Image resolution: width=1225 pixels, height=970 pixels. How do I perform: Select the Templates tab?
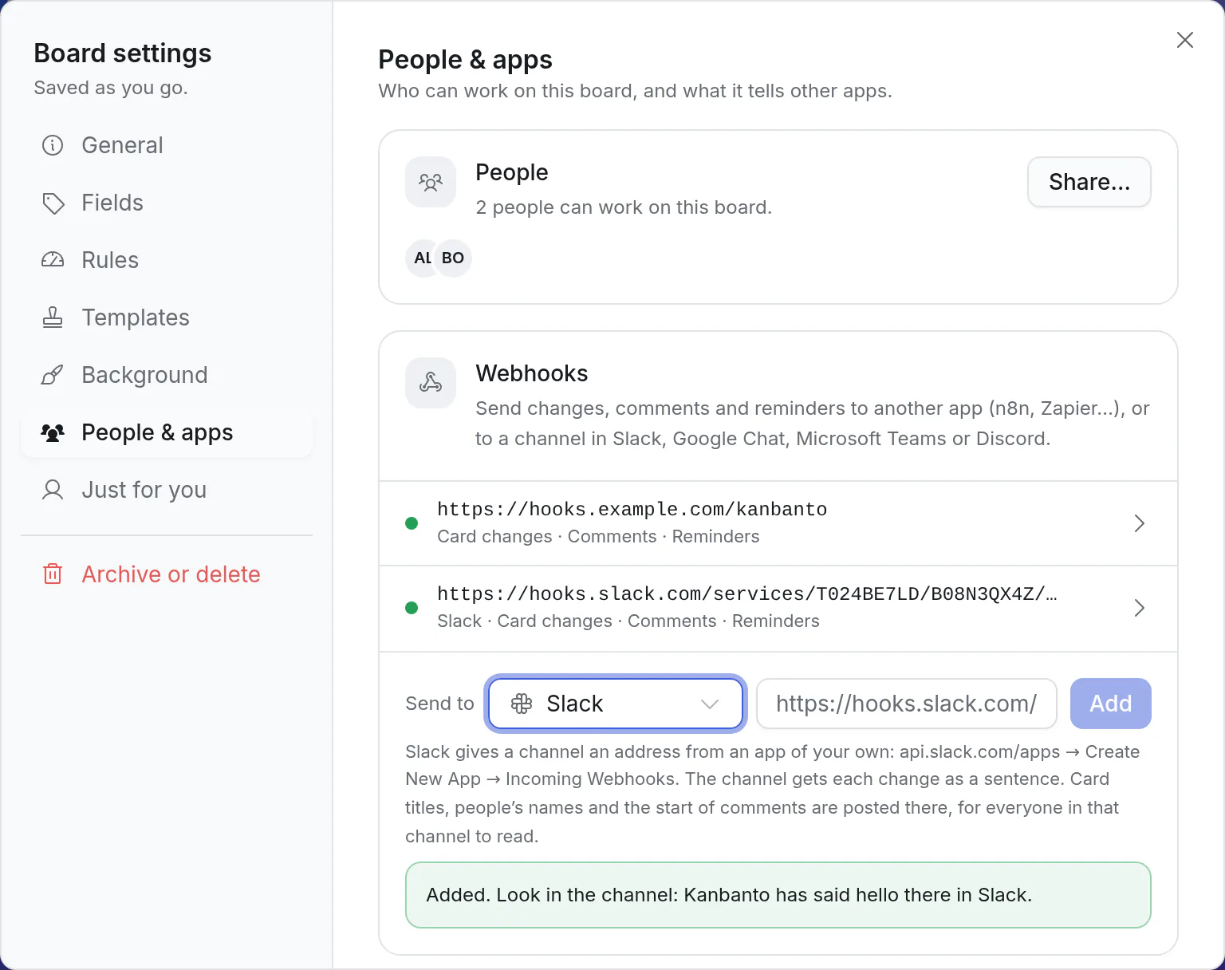pos(167,317)
